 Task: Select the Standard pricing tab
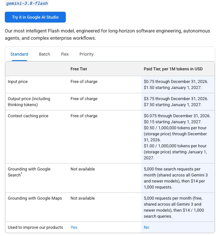pyautogui.click(x=19, y=54)
